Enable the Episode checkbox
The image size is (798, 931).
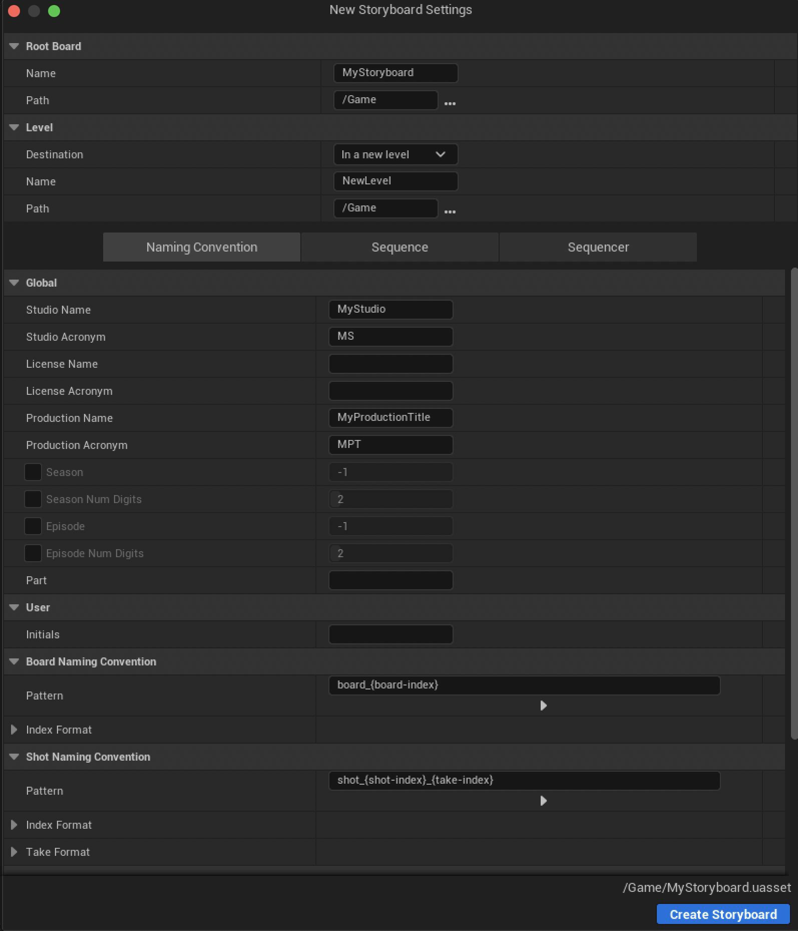click(x=33, y=526)
